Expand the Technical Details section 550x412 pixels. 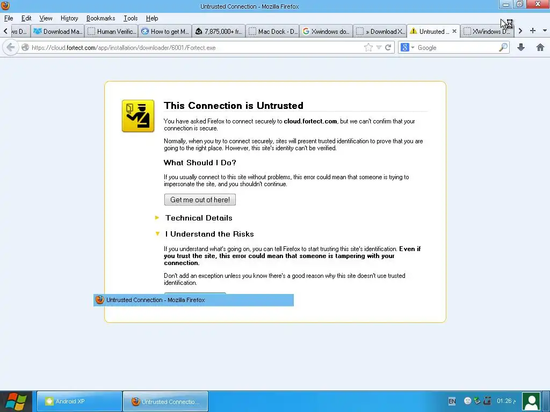157,218
